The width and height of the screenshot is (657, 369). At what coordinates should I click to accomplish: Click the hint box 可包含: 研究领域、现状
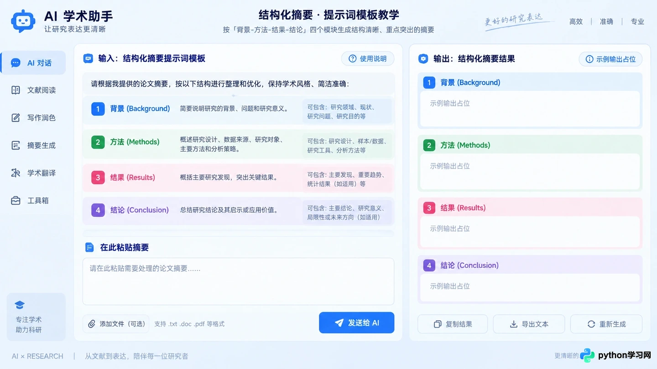(347, 112)
